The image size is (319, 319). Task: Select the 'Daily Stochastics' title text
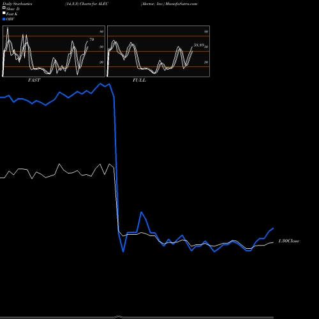[x=17, y=4]
